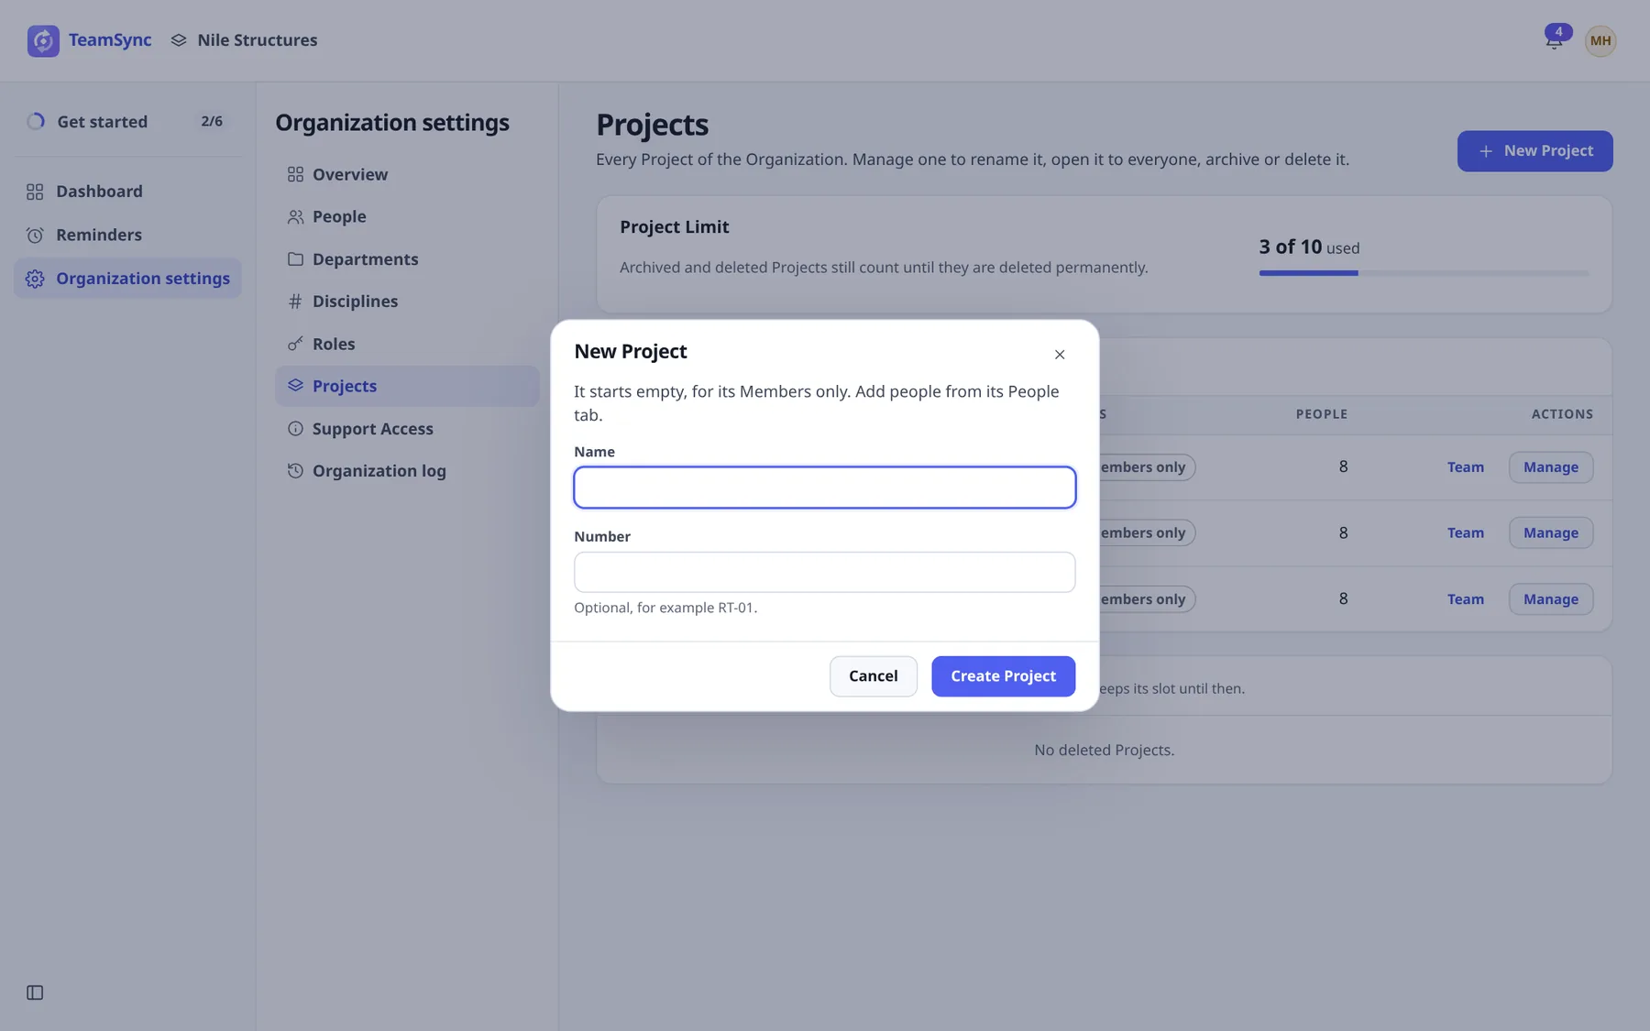This screenshot has width=1650, height=1031.
Task: Select Projects settings section
Action: pyautogui.click(x=407, y=386)
